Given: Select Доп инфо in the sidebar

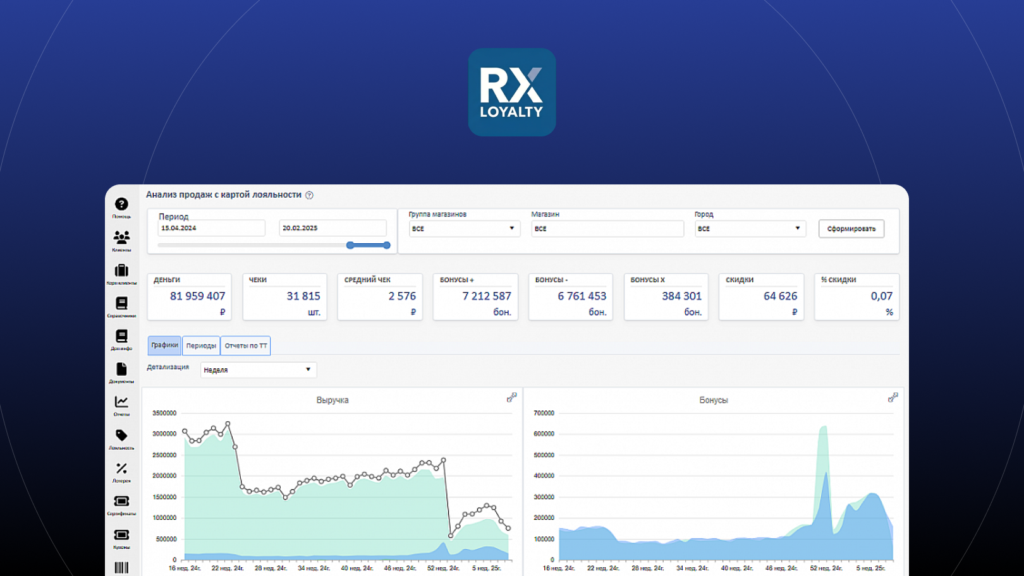Looking at the screenshot, I should pyautogui.click(x=121, y=337).
